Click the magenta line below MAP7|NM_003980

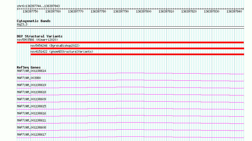tap(130, 80)
